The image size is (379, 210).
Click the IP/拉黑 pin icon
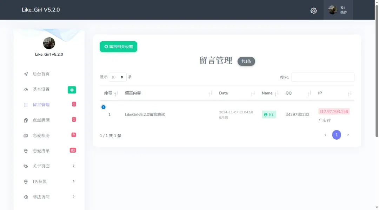point(26,182)
